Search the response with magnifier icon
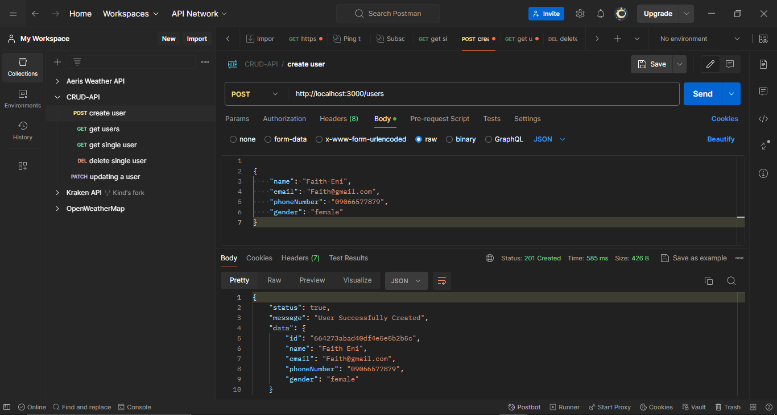Viewport: 777px width, 415px height. pos(731,281)
